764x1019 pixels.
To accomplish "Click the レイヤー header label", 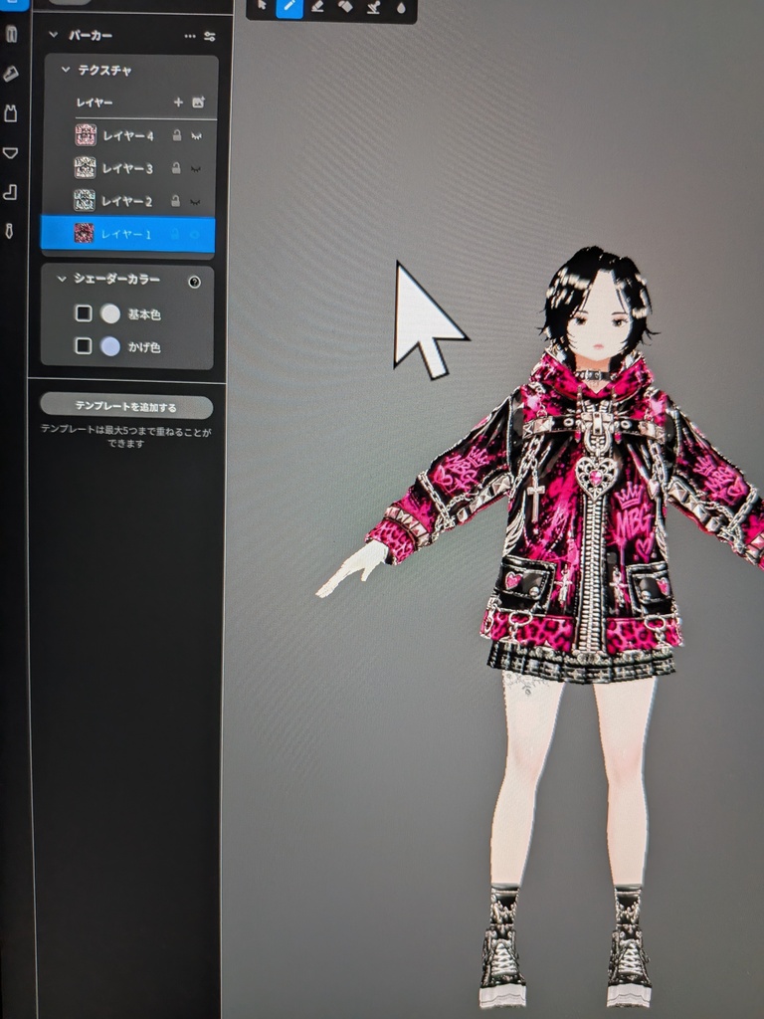I will pyautogui.click(x=95, y=102).
